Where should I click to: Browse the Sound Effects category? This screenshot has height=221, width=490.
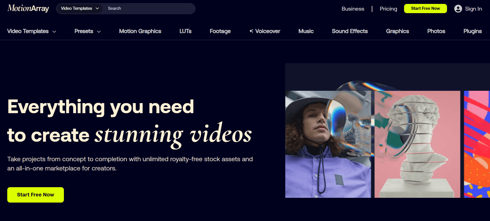[x=349, y=31]
